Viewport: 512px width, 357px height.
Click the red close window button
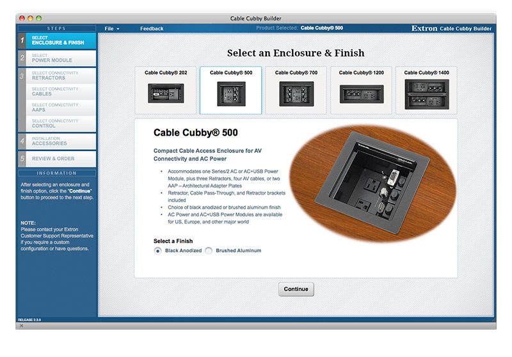[22, 19]
